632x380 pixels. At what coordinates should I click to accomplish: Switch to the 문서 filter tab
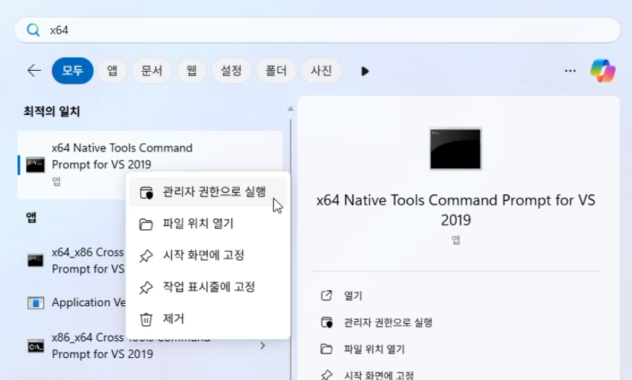point(152,71)
